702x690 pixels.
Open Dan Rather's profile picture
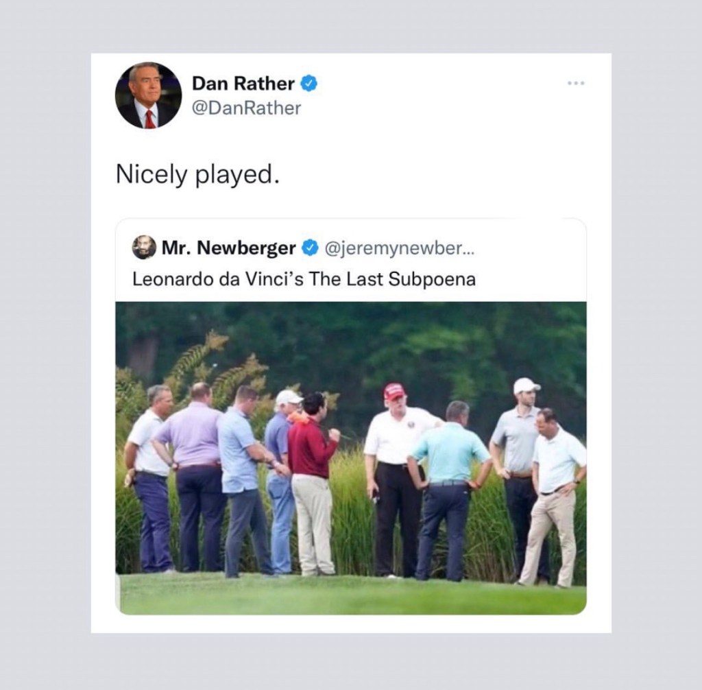pos(148,95)
